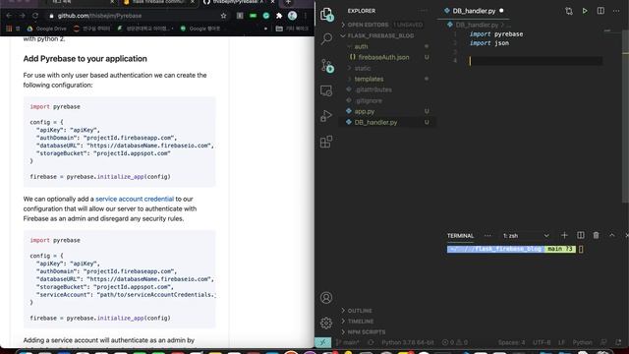This screenshot has width=629, height=354.
Task: Reload the GitHub page in Chrome
Action: click(x=35, y=16)
